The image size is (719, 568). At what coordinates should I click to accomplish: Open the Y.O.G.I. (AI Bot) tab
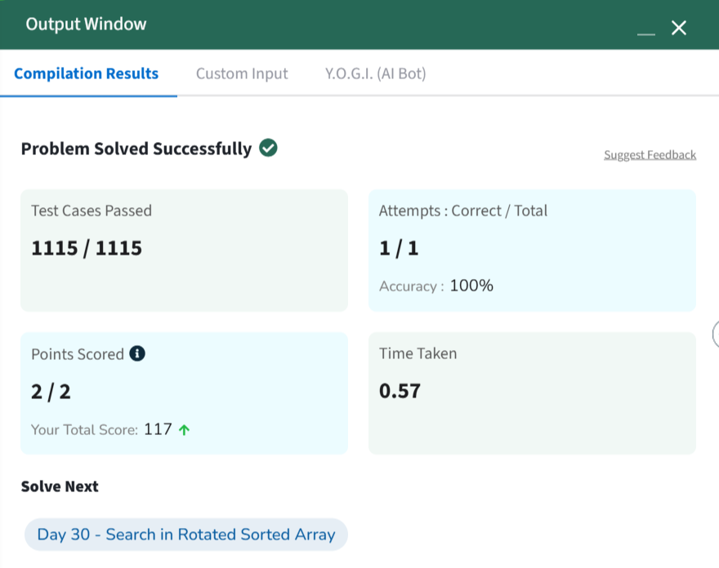click(x=376, y=73)
